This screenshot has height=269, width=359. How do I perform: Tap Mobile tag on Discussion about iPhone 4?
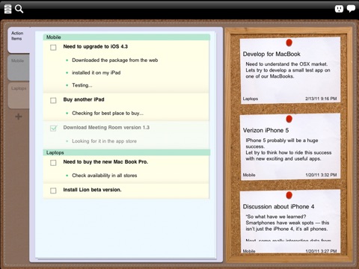point(249,251)
